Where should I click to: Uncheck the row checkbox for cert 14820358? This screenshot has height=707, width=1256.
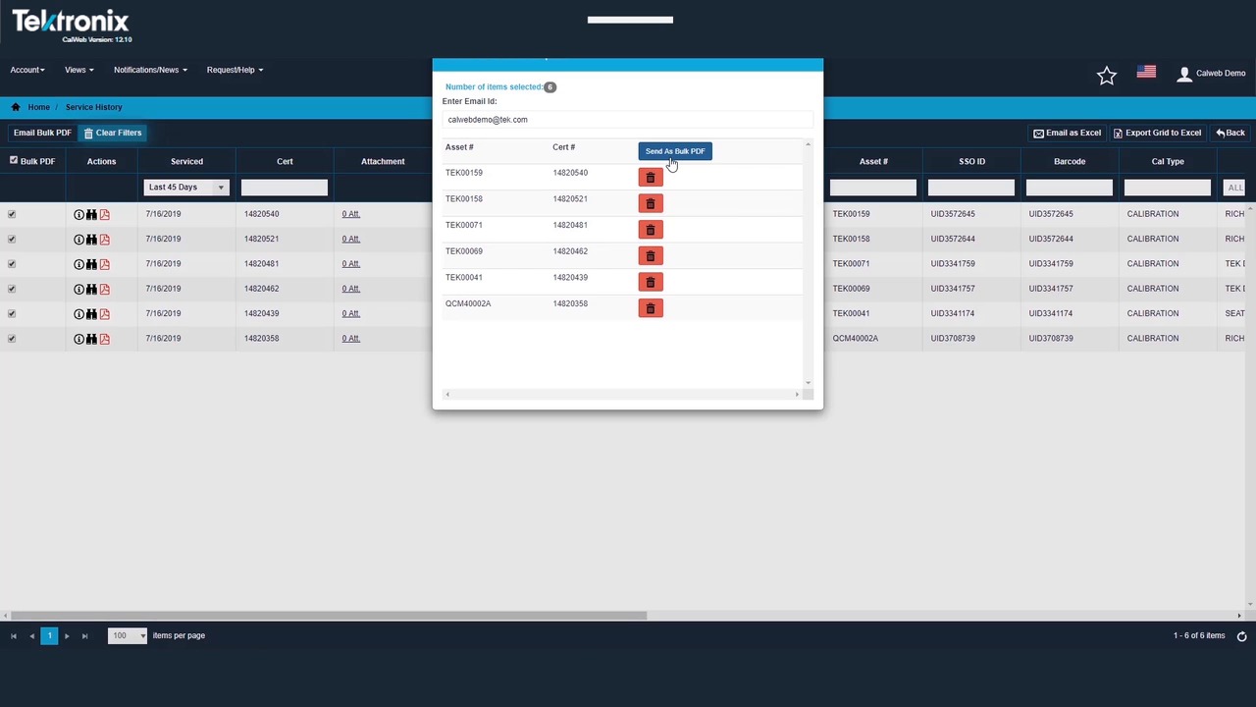click(x=12, y=338)
